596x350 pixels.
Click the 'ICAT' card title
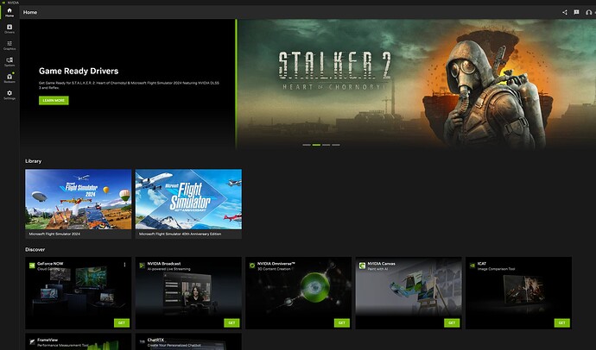coord(482,264)
